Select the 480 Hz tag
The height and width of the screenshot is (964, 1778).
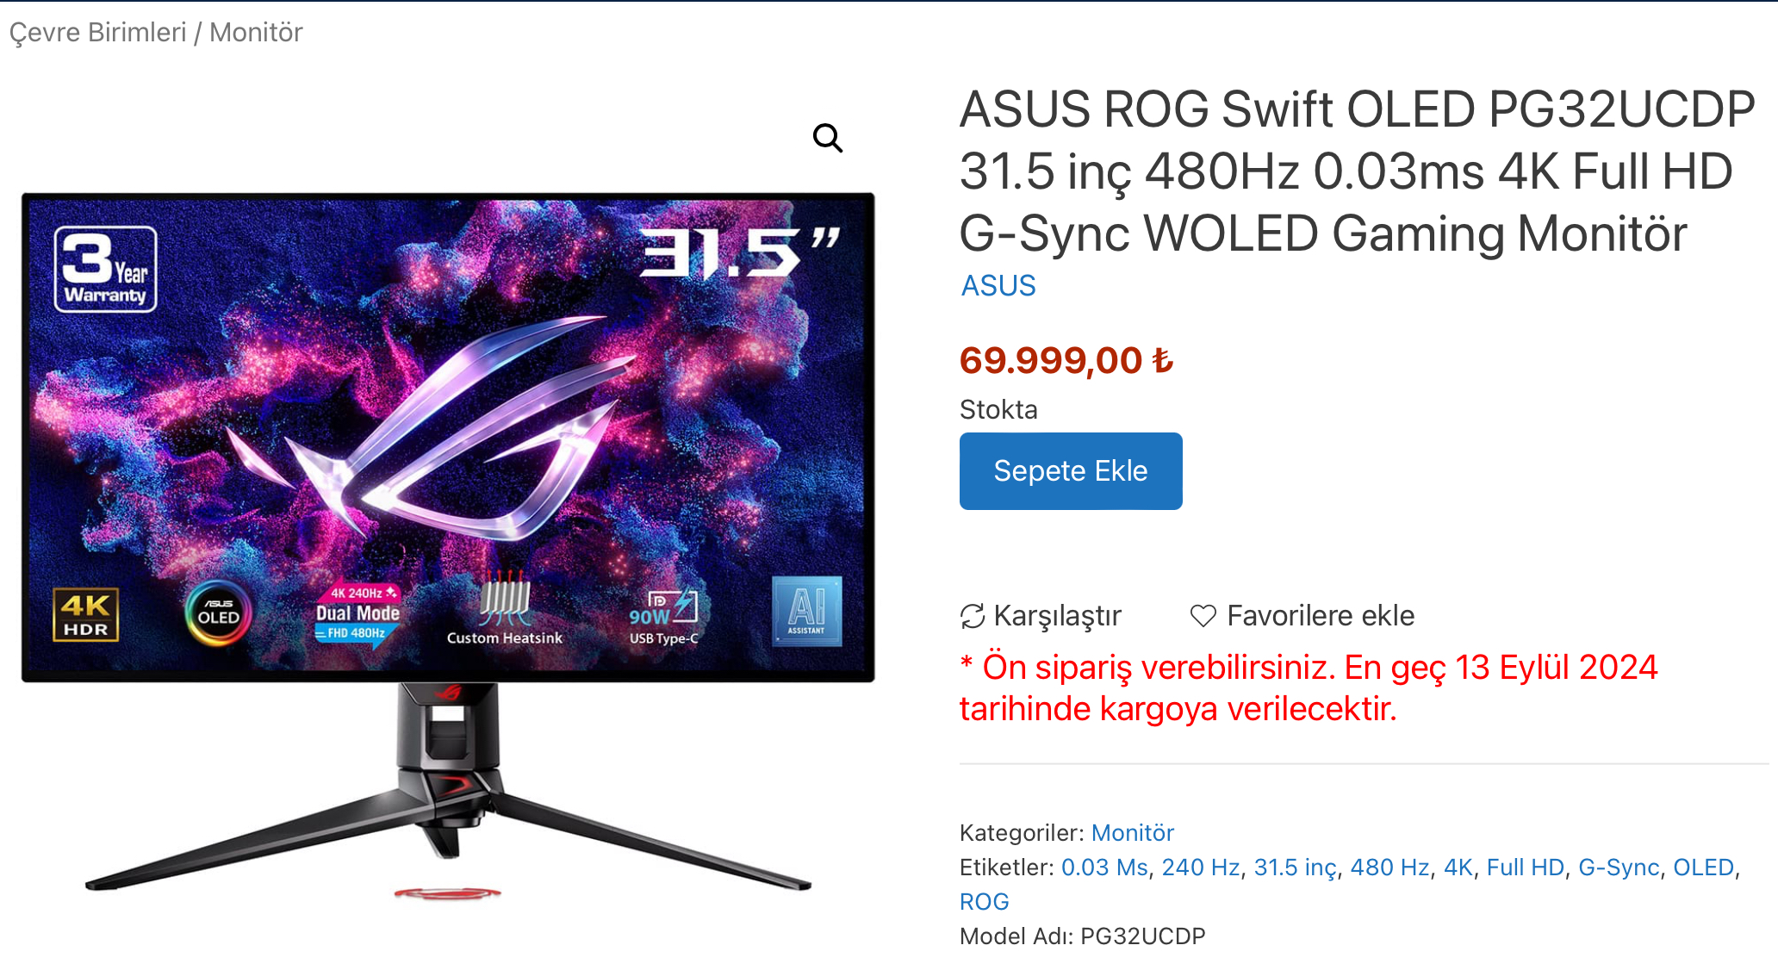coord(1389,868)
